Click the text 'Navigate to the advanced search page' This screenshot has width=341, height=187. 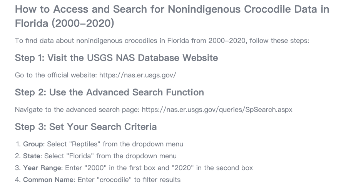tap(77, 110)
